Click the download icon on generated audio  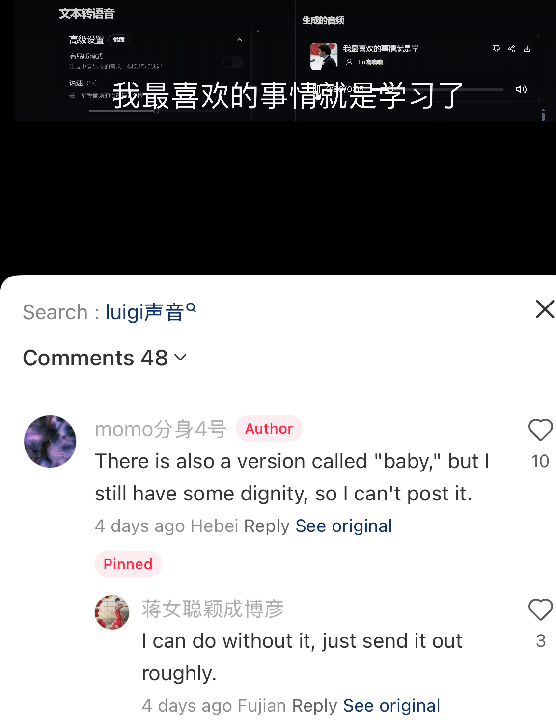[527, 49]
